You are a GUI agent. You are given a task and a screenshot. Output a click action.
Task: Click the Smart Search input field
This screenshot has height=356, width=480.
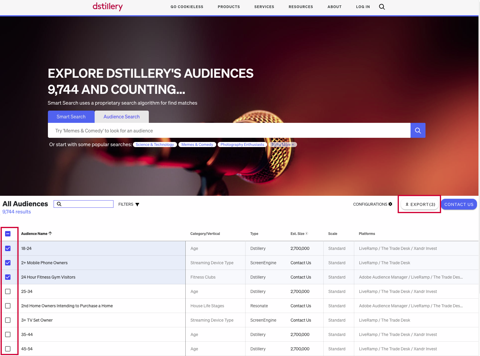pyautogui.click(x=229, y=131)
